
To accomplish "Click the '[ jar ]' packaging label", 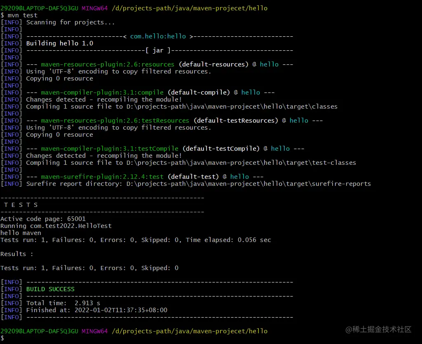I will pyautogui.click(x=158, y=50).
